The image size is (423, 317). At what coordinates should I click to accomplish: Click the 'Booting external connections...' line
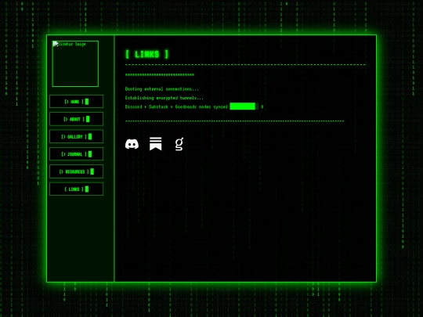click(x=162, y=89)
